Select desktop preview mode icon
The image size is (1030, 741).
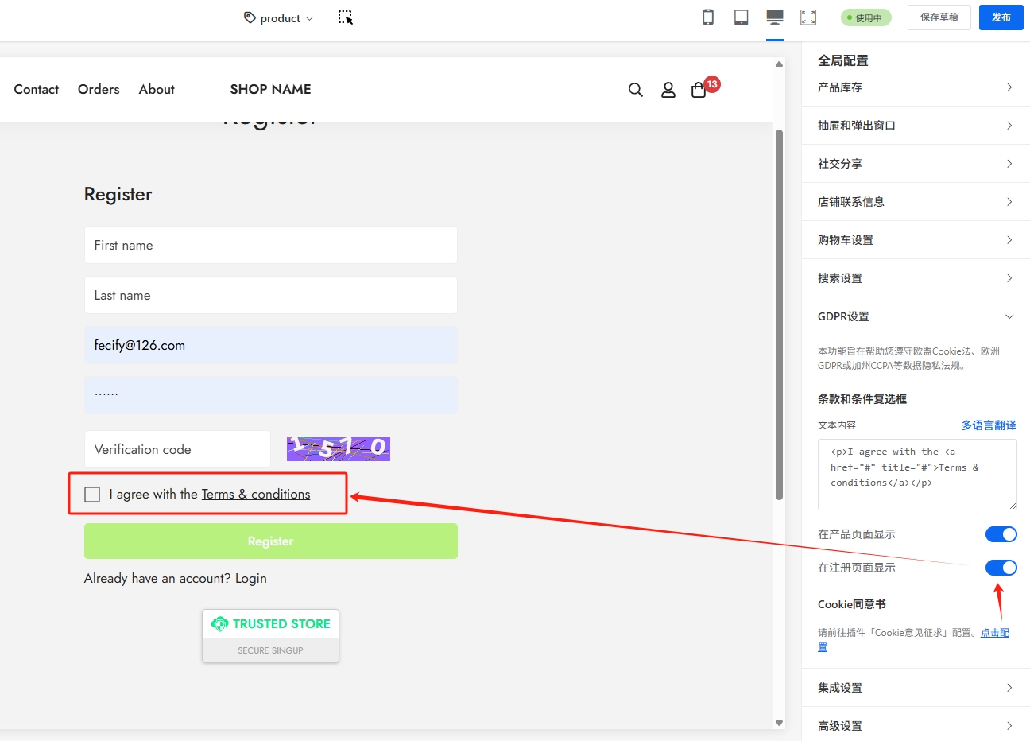(x=774, y=17)
